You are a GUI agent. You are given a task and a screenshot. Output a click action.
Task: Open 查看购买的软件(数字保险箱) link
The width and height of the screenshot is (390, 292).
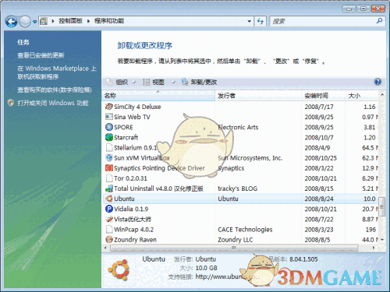(55, 90)
